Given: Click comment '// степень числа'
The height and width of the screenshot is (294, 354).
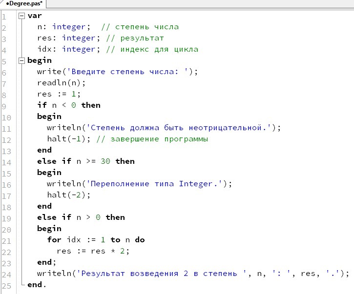Looking at the screenshot, I should pos(140,27).
